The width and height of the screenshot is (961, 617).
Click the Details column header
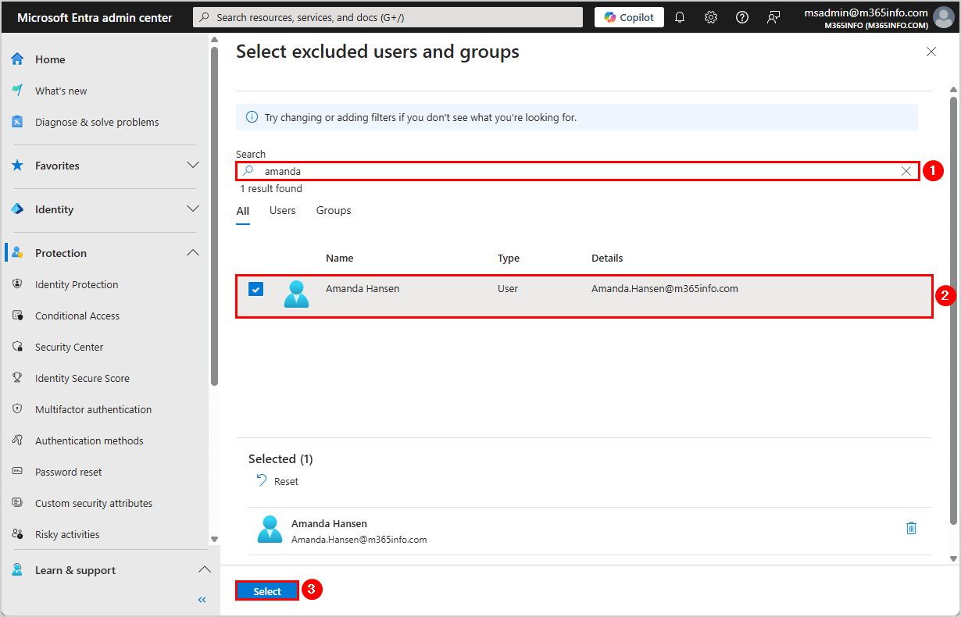point(607,259)
